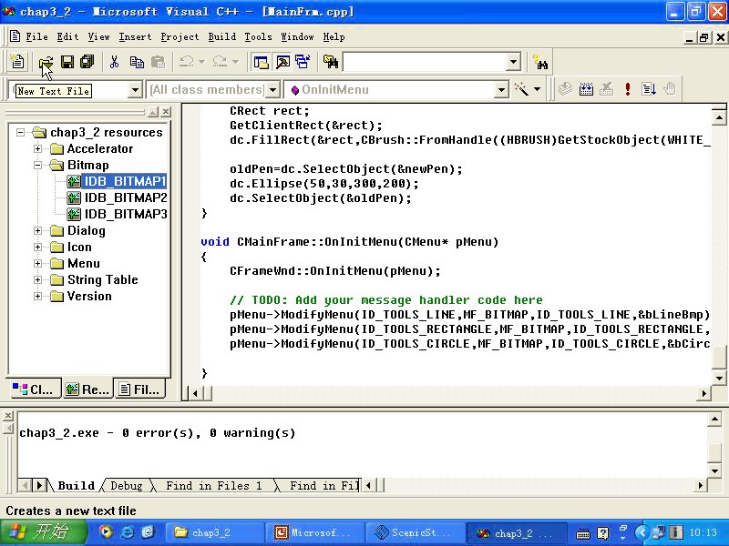Open the All class members filter dropdown
This screenshot has width=729, height=546.
pos(273,89)
